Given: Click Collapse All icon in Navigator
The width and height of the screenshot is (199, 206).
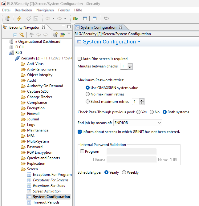Looking at the screenshot, I should (15, 35).
